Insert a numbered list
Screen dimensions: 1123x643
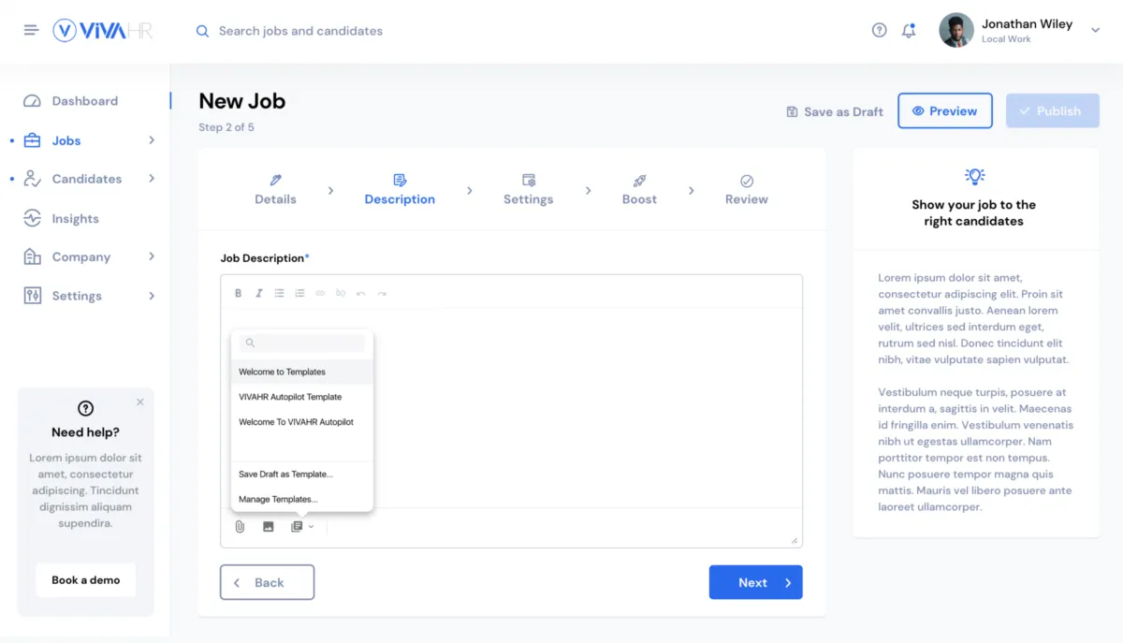[299, 293]
